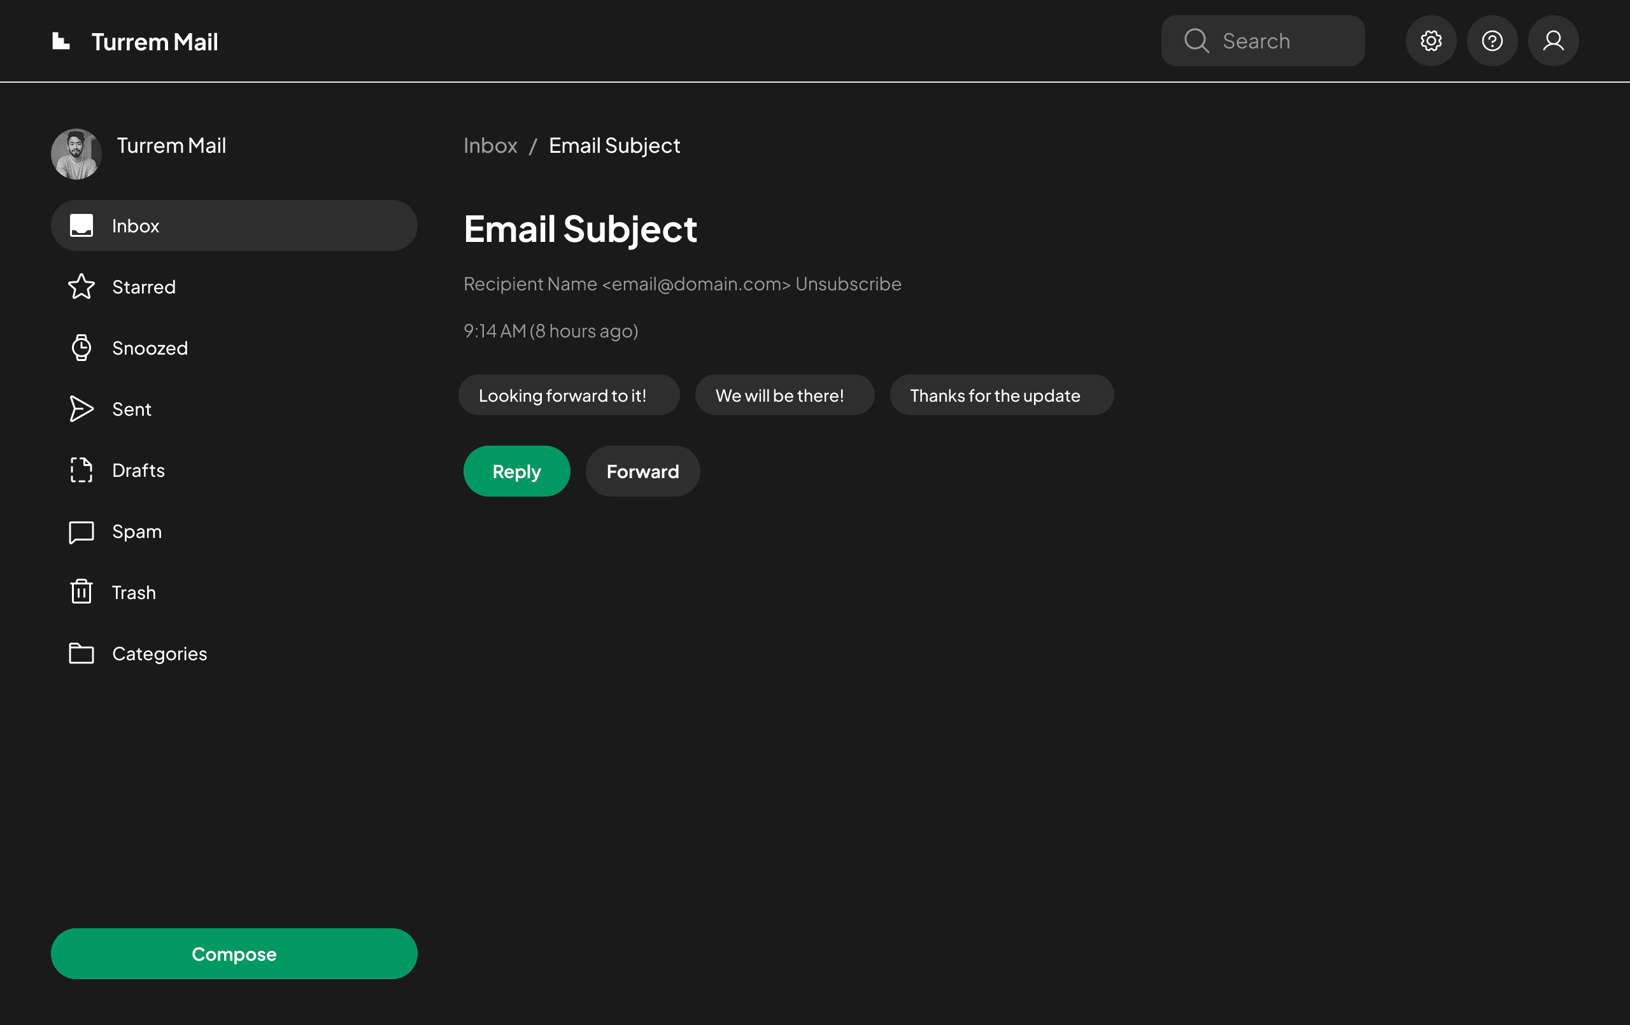The image size is (1630, 1025).
Task: Select the 'Looking forward to it!' suggestion
Action: (x=569, y=395)
